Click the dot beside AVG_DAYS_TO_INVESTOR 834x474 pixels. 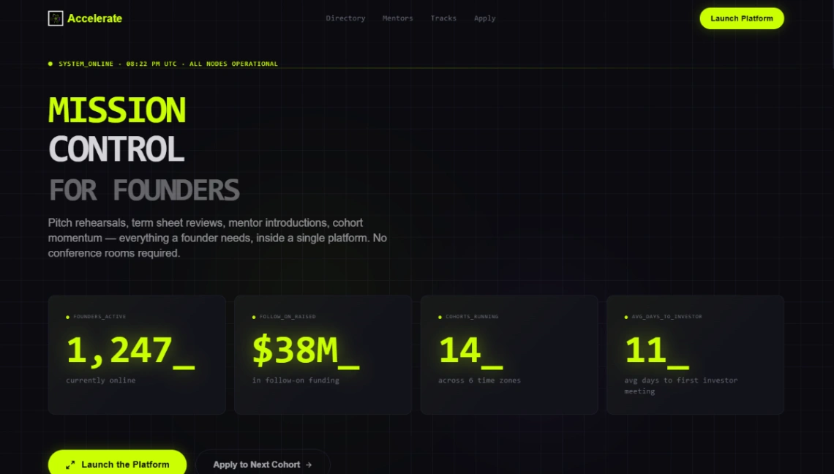(626, 317)
